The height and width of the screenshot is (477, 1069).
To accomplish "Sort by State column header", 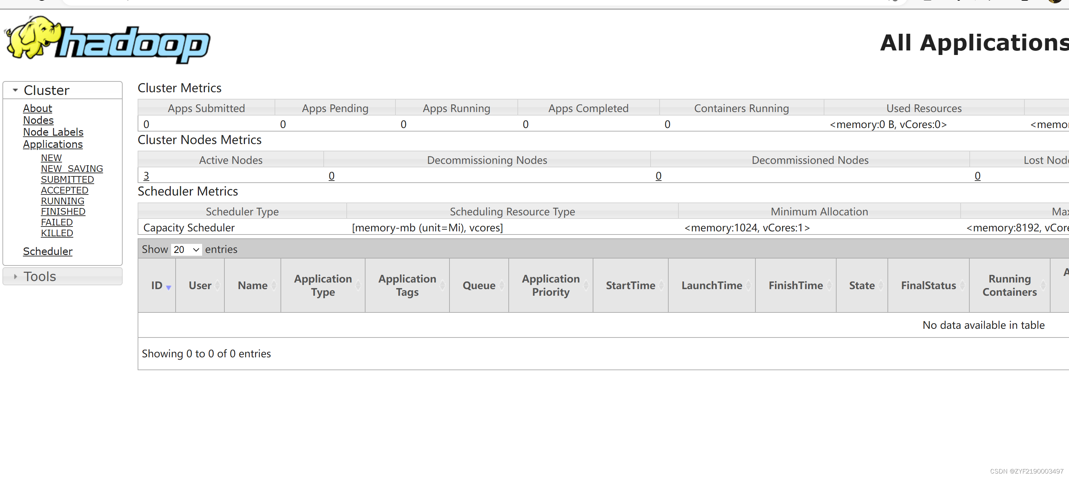I will point(862,286).
